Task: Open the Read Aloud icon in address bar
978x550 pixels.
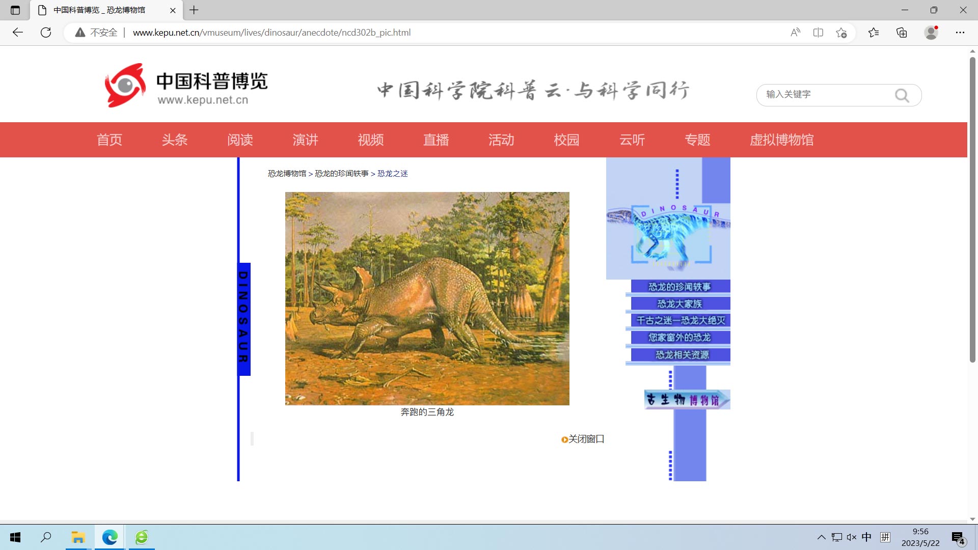Action: click(795, 33)
